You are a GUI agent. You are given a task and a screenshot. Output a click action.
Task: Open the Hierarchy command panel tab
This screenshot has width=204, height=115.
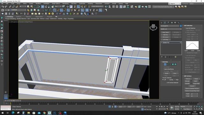click(x=168, y=23)
